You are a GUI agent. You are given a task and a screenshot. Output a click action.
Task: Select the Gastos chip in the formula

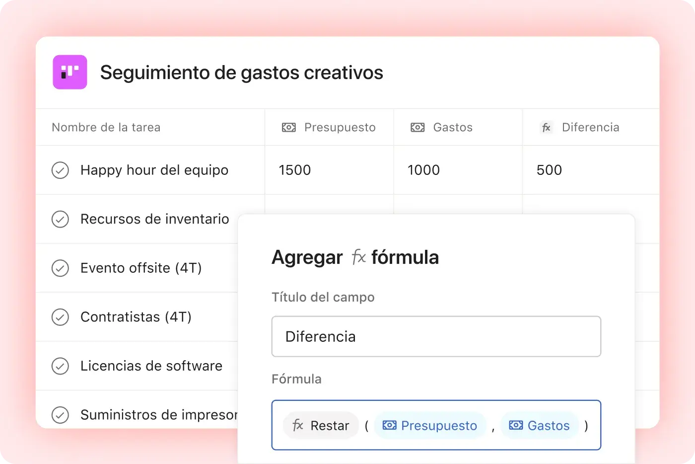(x=540, y=426)
